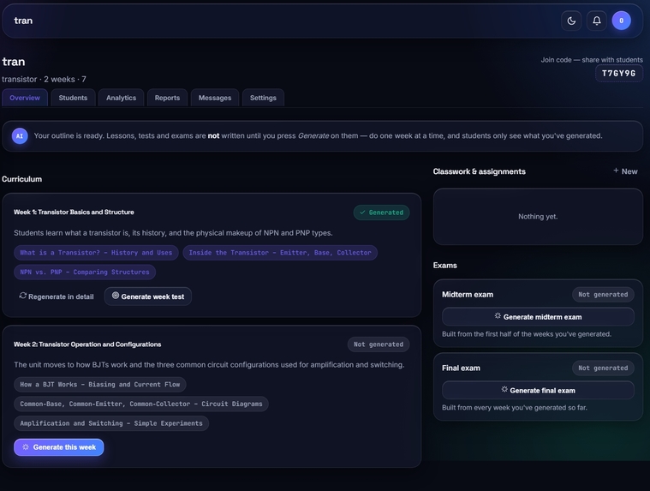Screen dimensions: 650x491
Task: Copy the join code T7GY9G
Action: [x=619, y=74]
